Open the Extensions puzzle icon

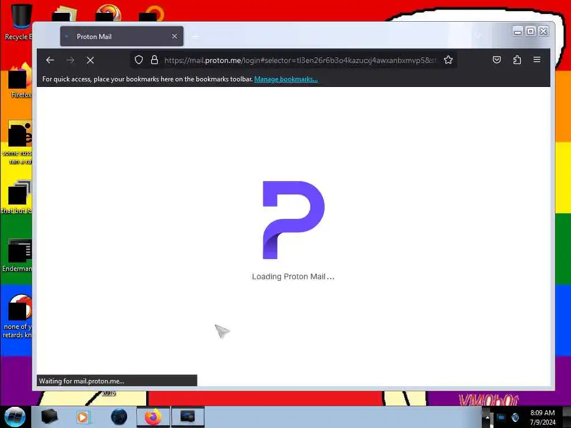click(517, 60)
